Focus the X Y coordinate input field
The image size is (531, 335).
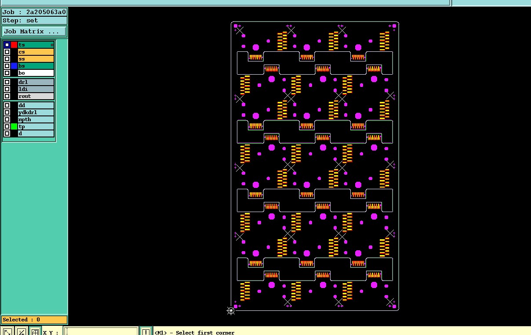[101, 332]
